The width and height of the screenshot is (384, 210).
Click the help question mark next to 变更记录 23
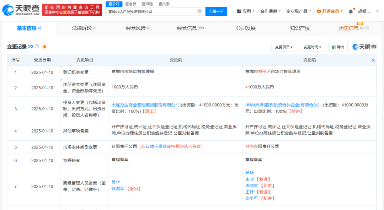point(37,47)
